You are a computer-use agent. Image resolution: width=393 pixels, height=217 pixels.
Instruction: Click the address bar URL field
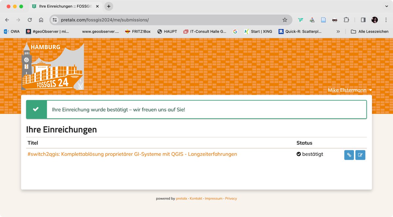click(170, 20)
